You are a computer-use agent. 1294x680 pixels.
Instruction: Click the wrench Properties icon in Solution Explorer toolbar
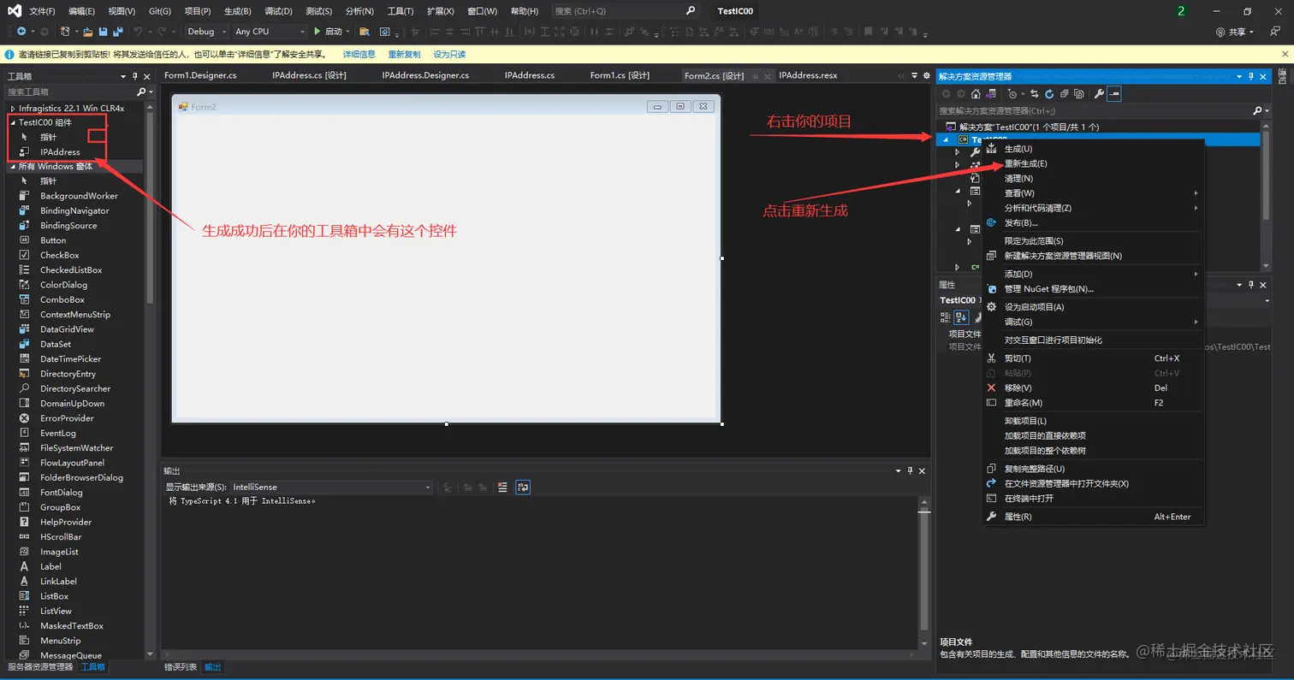pyautogui.click(x=1099, y=93)
